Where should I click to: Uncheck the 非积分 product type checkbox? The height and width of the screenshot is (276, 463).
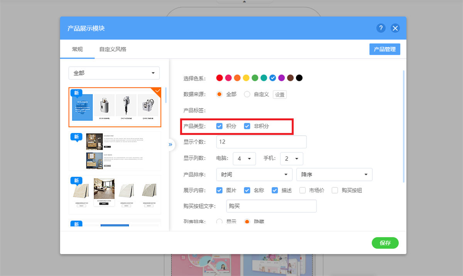point(247,126)
